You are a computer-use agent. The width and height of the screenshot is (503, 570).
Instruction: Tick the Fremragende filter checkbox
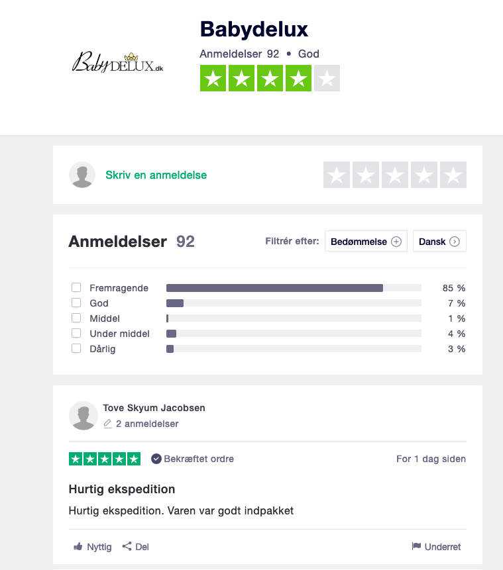click(76, 288)
